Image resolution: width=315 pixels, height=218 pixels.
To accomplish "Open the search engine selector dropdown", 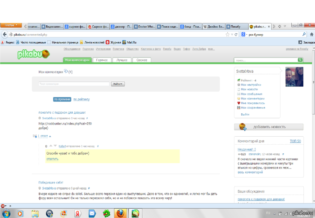I will [x=244, y=35].
